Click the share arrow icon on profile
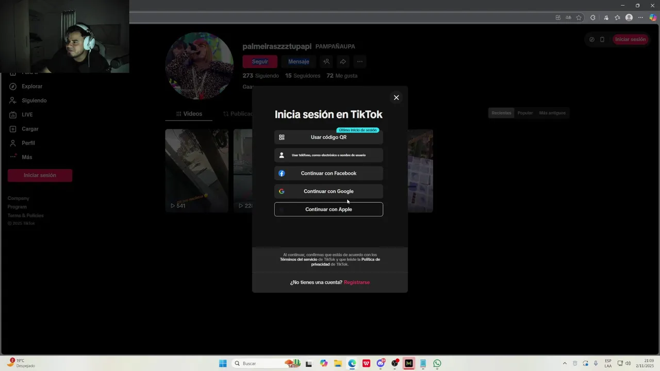The image size is (660, 371). click(343, 61)
